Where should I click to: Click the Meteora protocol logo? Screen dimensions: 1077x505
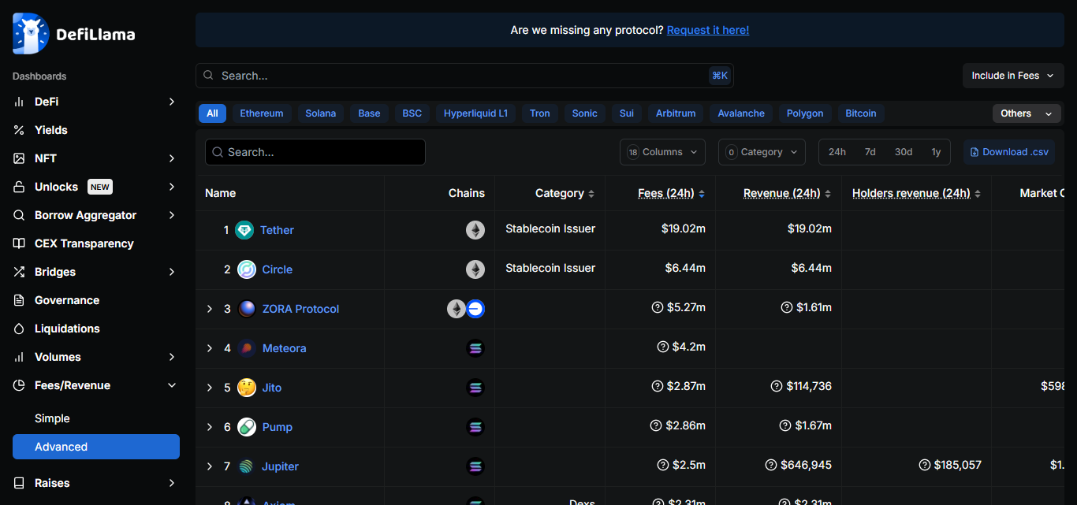pyautogui.click(x=247, y=348)
